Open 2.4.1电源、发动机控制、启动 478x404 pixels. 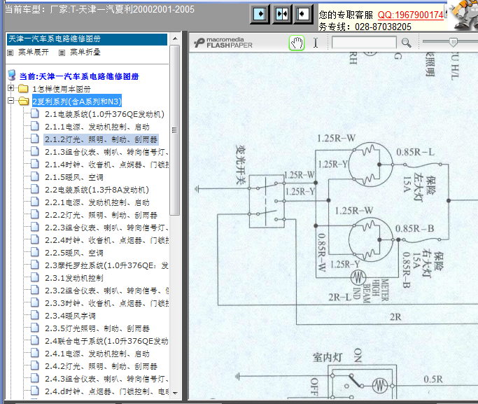97,354
